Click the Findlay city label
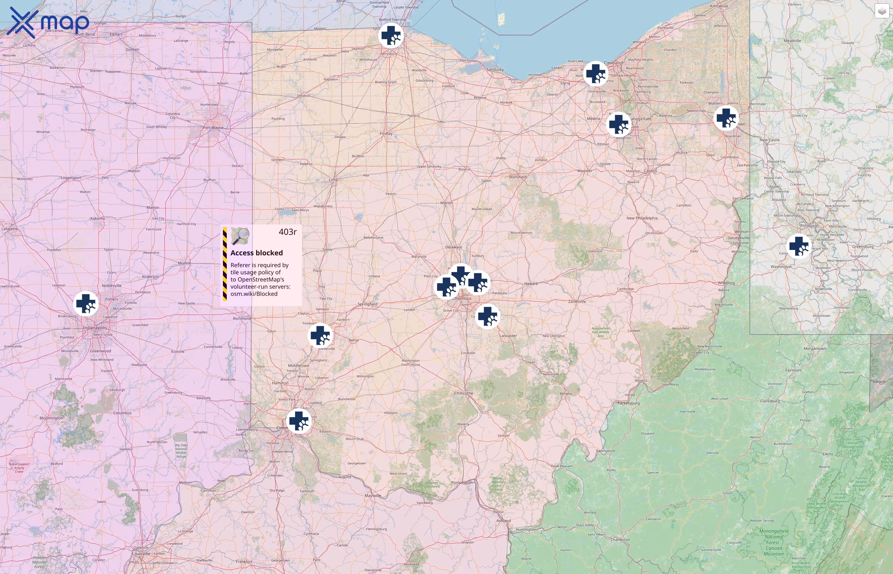Viewport: 893px width, 574px height. coord(386,133)
